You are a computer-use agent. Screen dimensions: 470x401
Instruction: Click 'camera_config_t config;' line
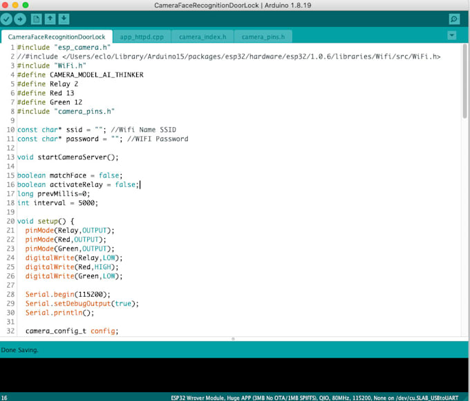pyautogui.click(x=72, y=331)
